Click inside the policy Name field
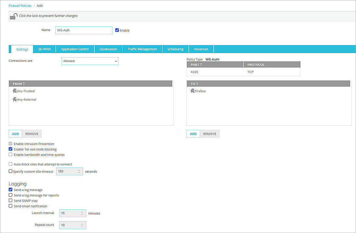The width and height of the screenshot is (356, 233). [x=83, y=30]
